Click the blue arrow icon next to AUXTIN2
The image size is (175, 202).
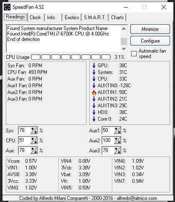click(94, 99)
